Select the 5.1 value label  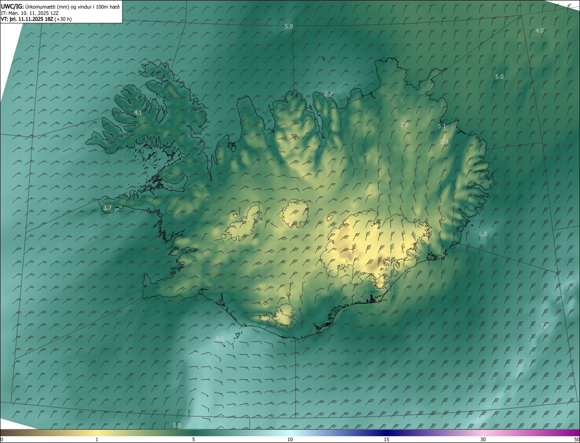click(442, 126)
